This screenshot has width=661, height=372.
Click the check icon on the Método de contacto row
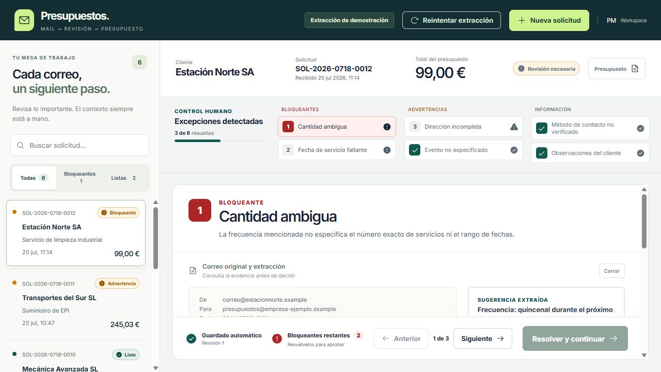point(640,128)
